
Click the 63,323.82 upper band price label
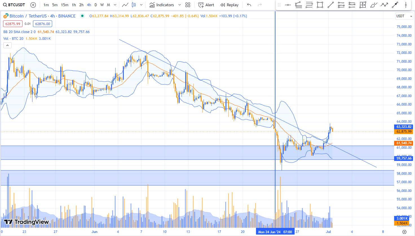tap(404, 127)
